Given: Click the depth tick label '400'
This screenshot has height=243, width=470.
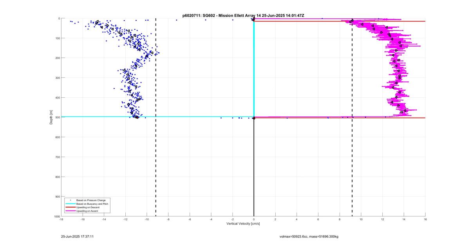Looking at the screenshot, I should coord(57,98).
